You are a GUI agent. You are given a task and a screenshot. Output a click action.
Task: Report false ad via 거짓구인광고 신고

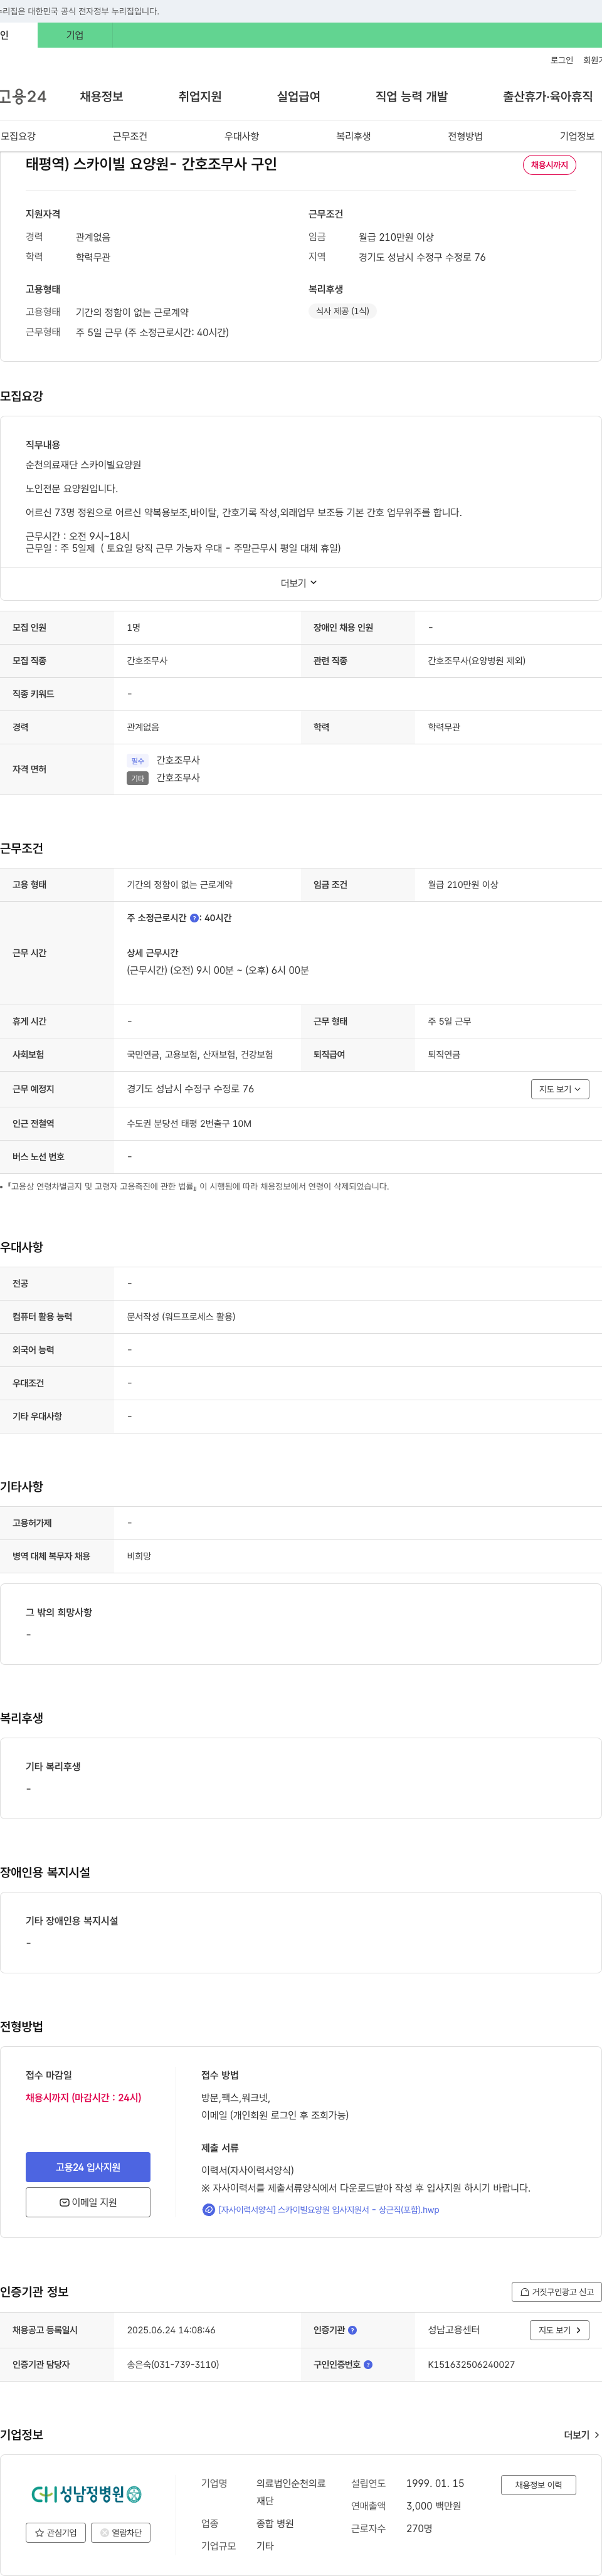coord(556,2292)
